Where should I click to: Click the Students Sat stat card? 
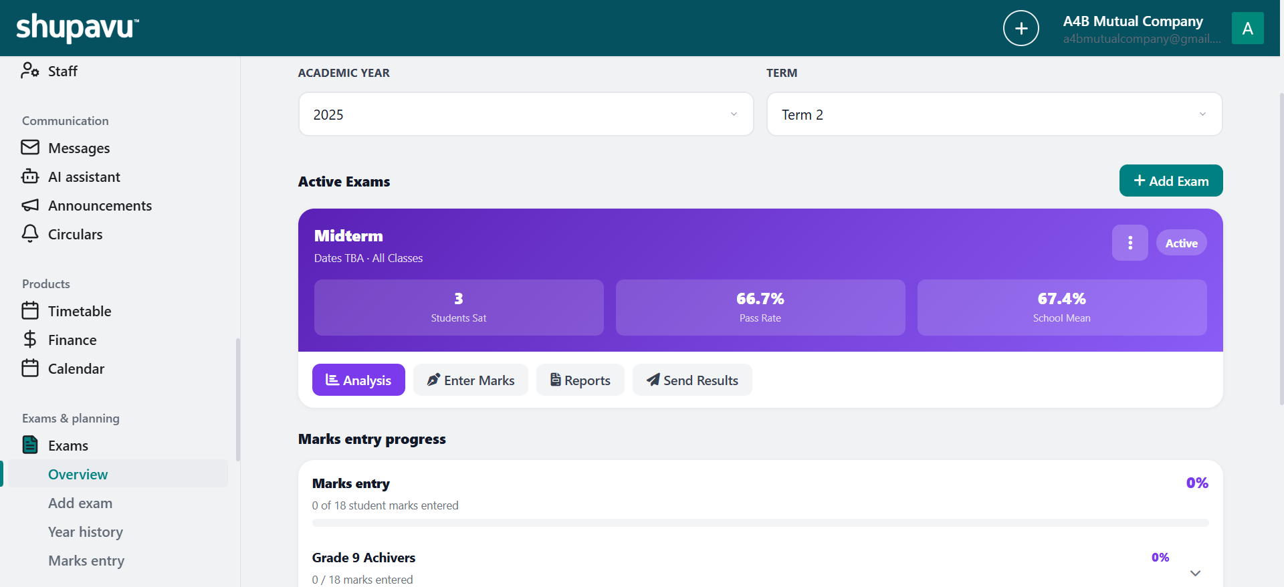(x=459, y=308)
